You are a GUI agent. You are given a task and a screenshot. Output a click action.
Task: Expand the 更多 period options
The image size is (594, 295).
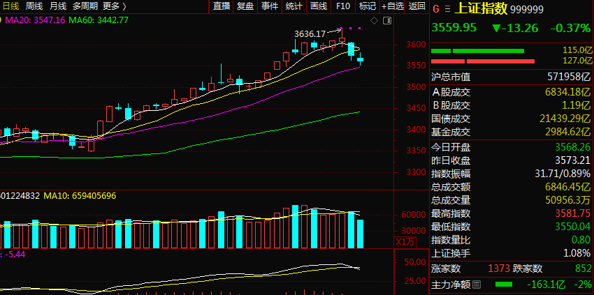pos(115,6)
